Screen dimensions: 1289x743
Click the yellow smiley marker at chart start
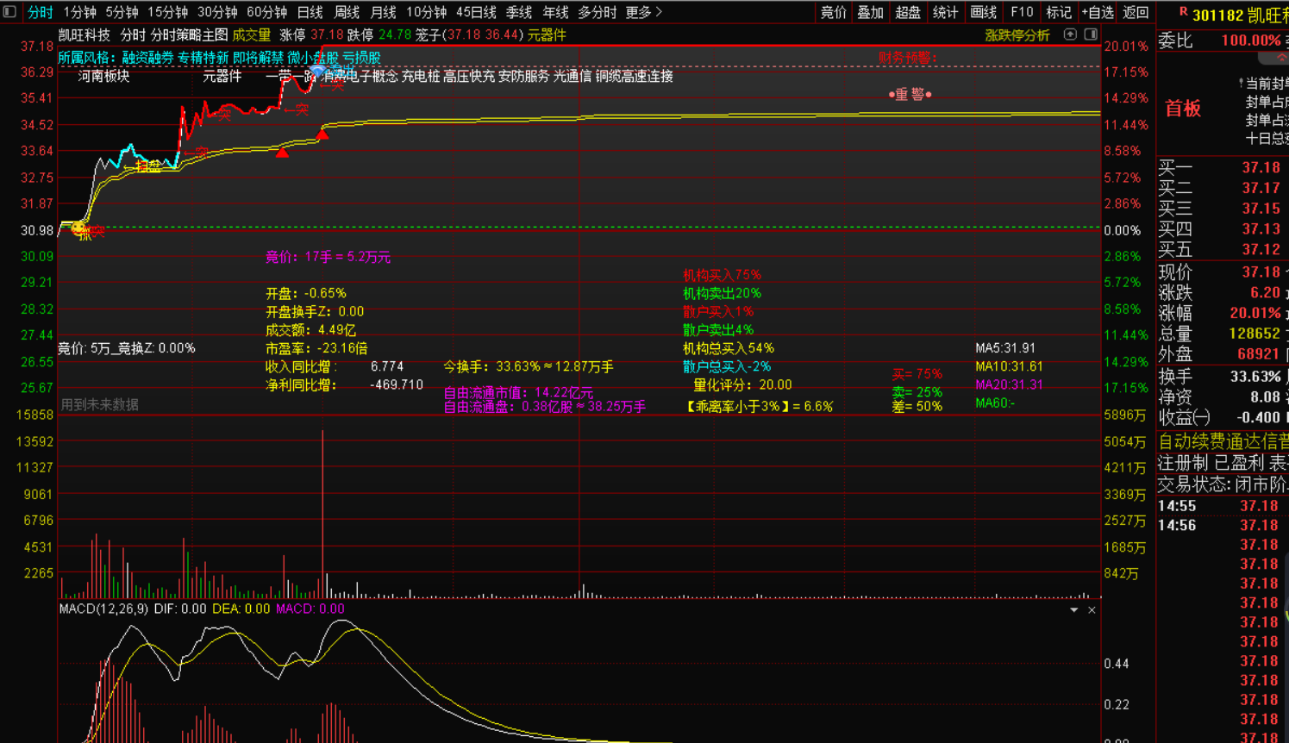(x=78, y=228)
